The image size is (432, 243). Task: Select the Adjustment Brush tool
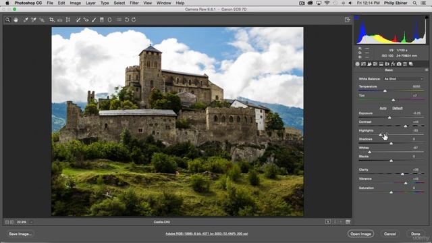point(94,20)
